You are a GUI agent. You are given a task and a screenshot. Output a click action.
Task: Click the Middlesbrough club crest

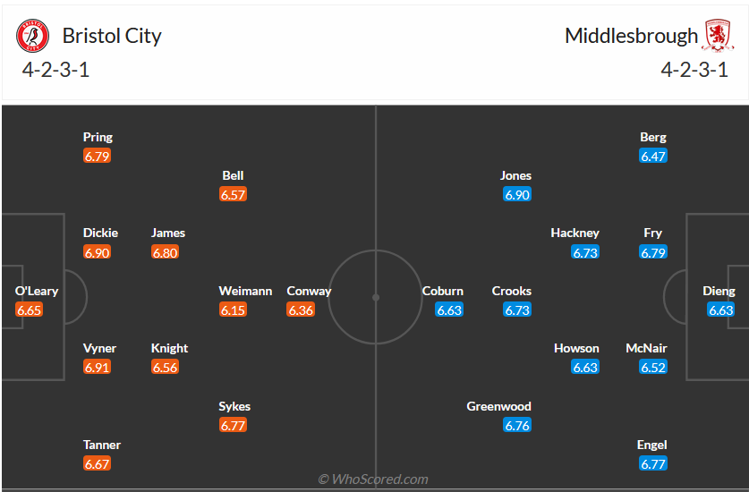click(717, 36)
